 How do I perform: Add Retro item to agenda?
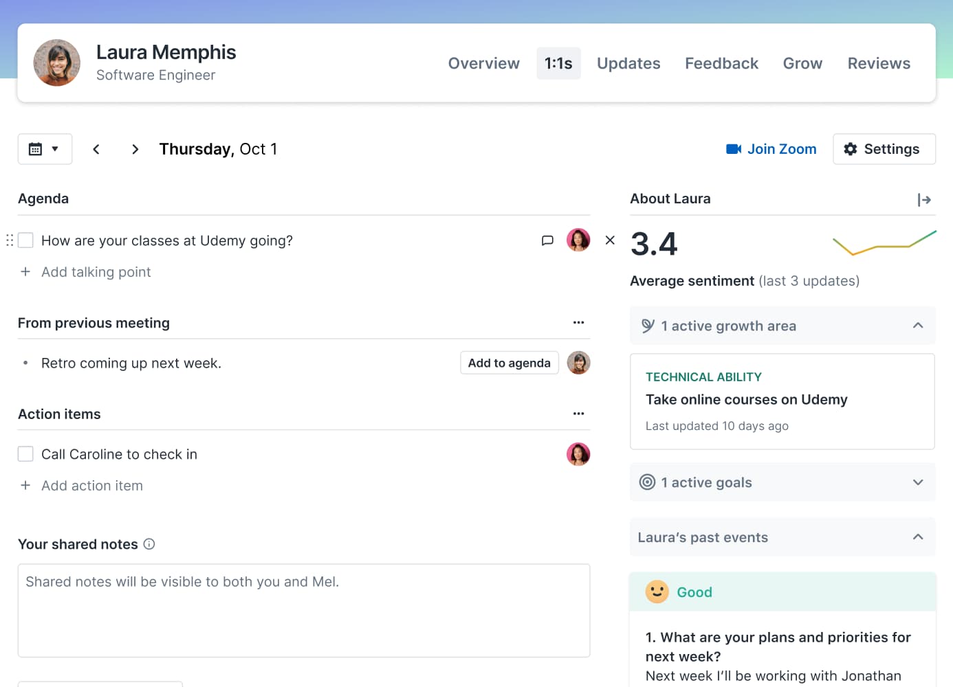pos(509,363)
